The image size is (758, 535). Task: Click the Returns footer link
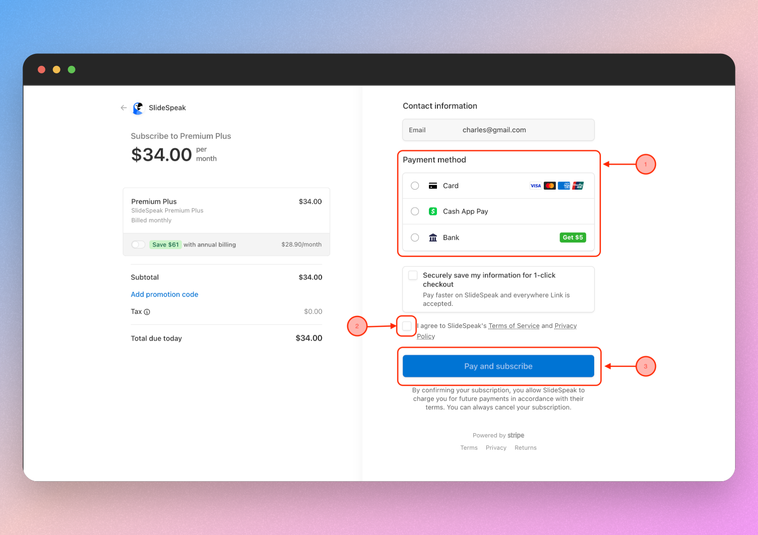[525, 448]
